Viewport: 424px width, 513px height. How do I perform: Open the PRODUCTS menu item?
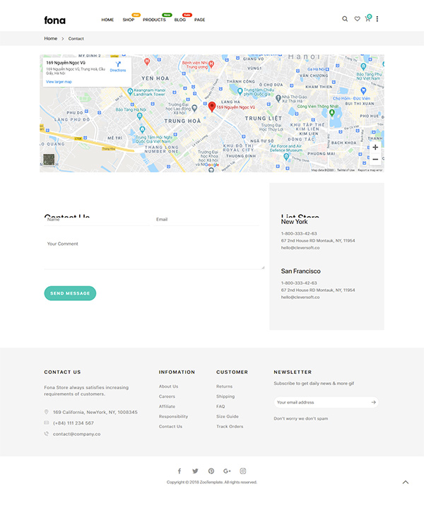154,20
